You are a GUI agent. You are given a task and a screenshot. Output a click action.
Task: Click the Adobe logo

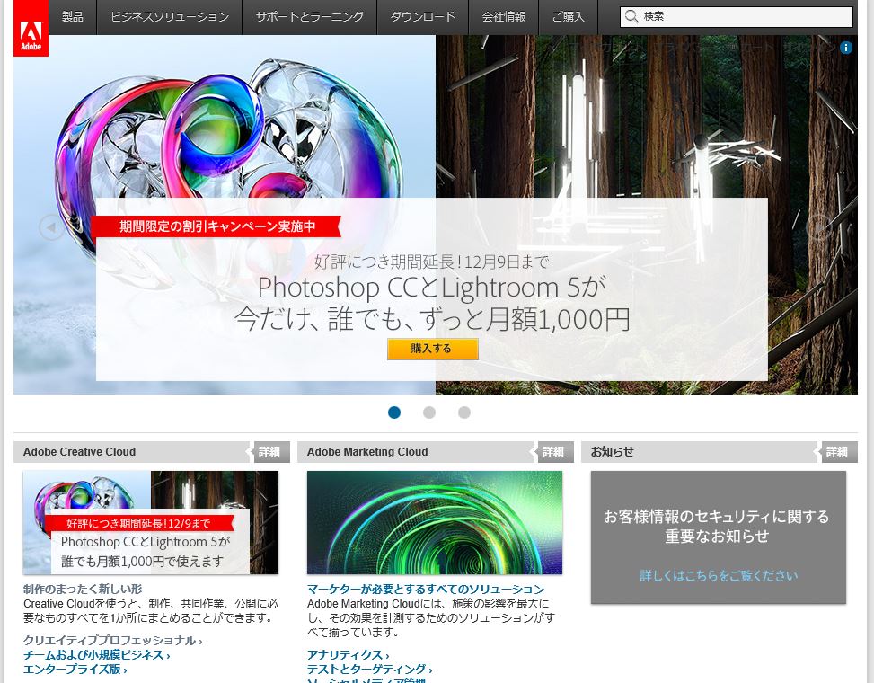pos(31,28)
